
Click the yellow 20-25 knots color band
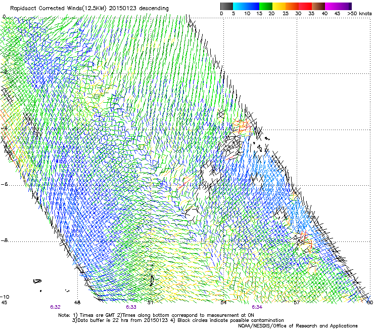pyautogui.click(x=279, y=6)
